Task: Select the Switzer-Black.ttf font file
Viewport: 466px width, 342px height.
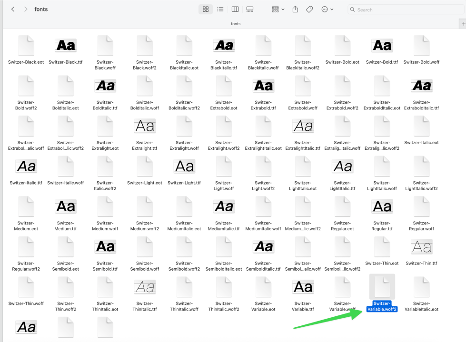Action: point(66,46)
